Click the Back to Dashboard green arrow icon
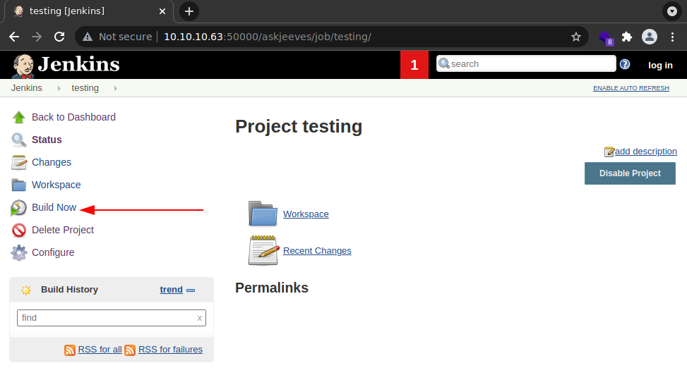This screenshot has height=387, width=687. point(19,117)
